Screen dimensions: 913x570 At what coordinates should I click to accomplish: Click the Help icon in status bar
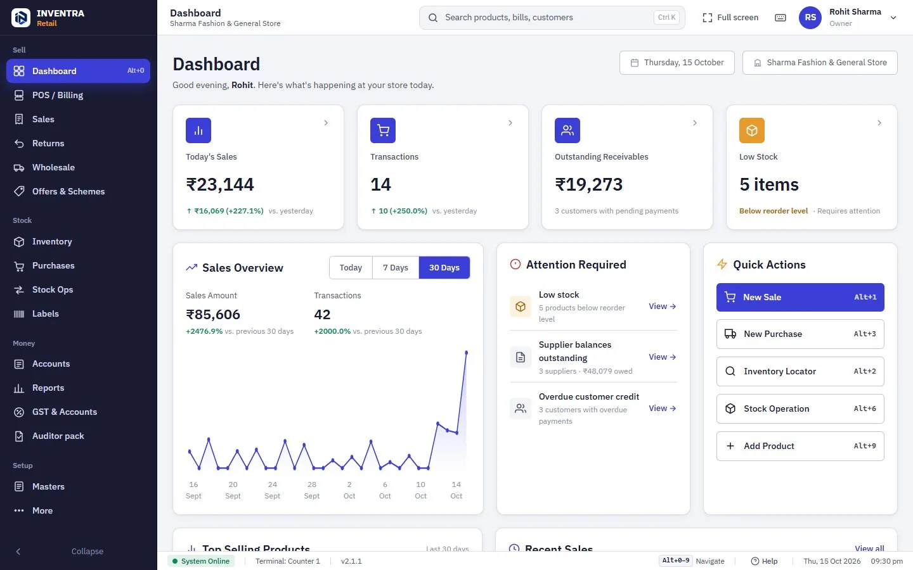point(755,561)
